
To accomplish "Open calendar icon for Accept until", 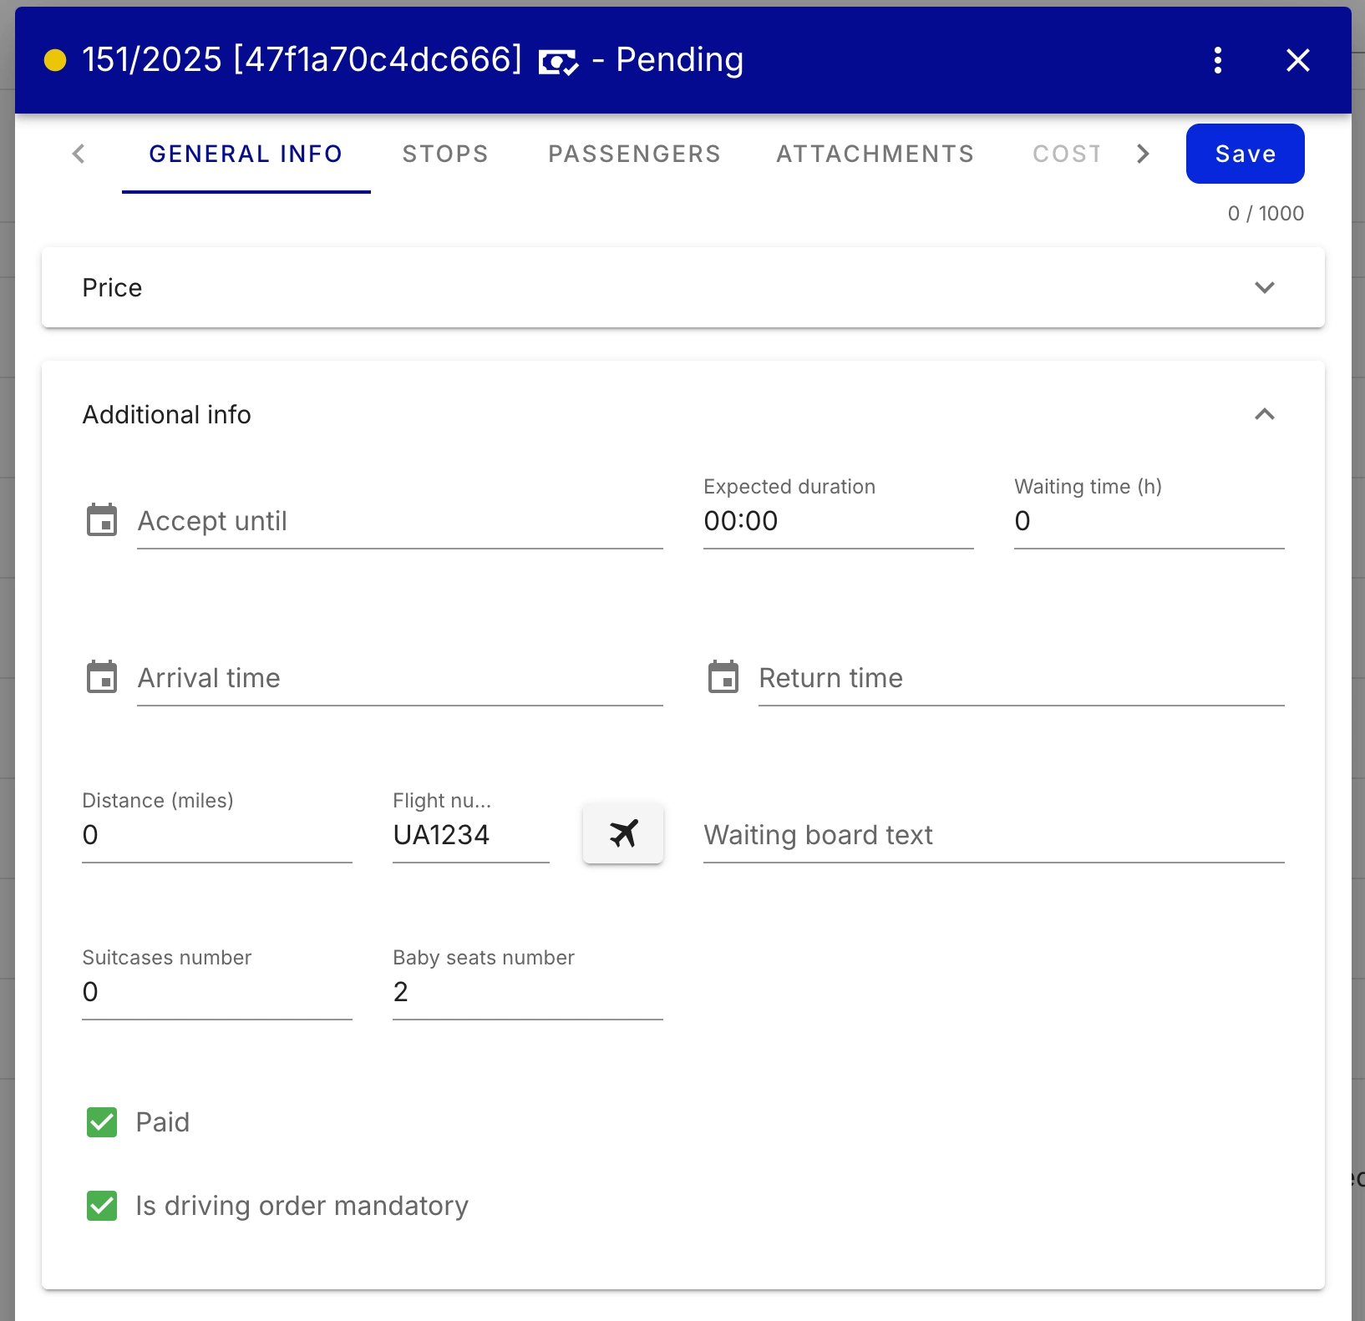I will point(102,520).
